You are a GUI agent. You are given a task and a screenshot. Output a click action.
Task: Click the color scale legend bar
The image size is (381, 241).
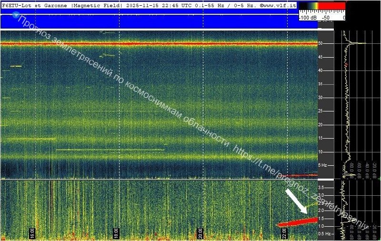pyautogui.click(x=322, y=6)
